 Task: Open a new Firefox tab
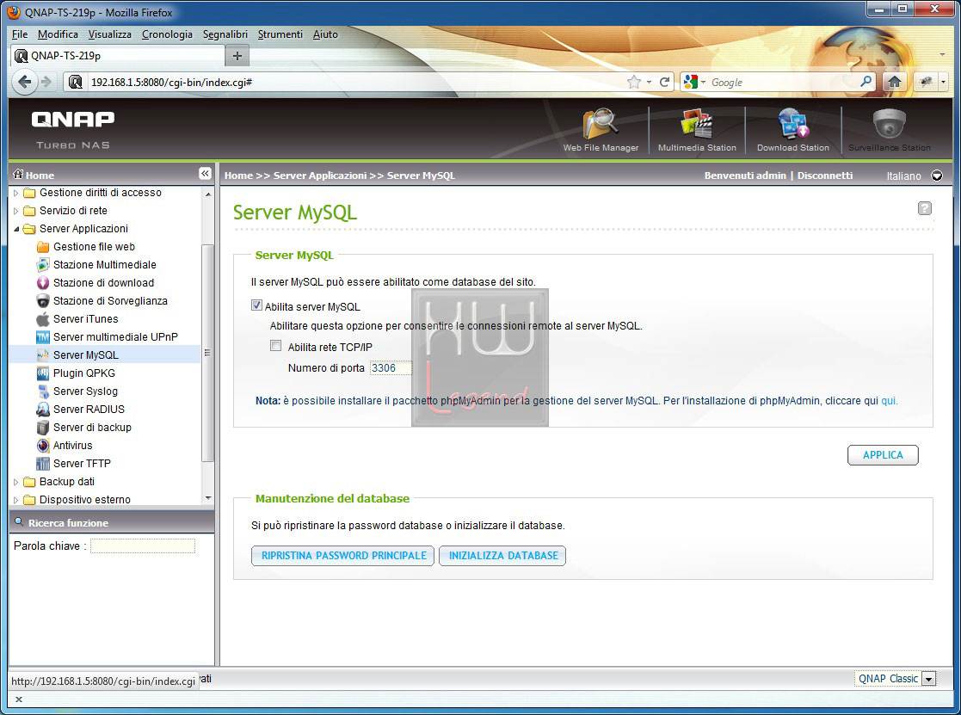(237, 56)
